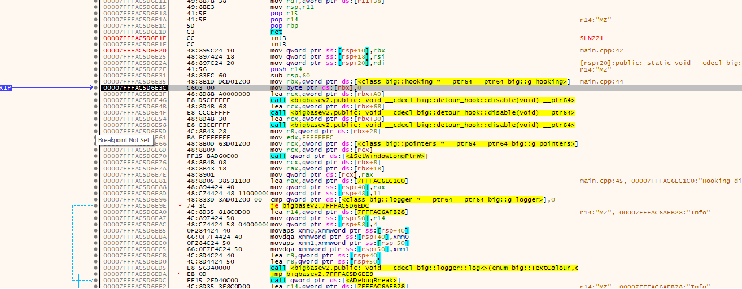Select lea r9,qword ptr ss:[rsp+40]

[326, 256]
